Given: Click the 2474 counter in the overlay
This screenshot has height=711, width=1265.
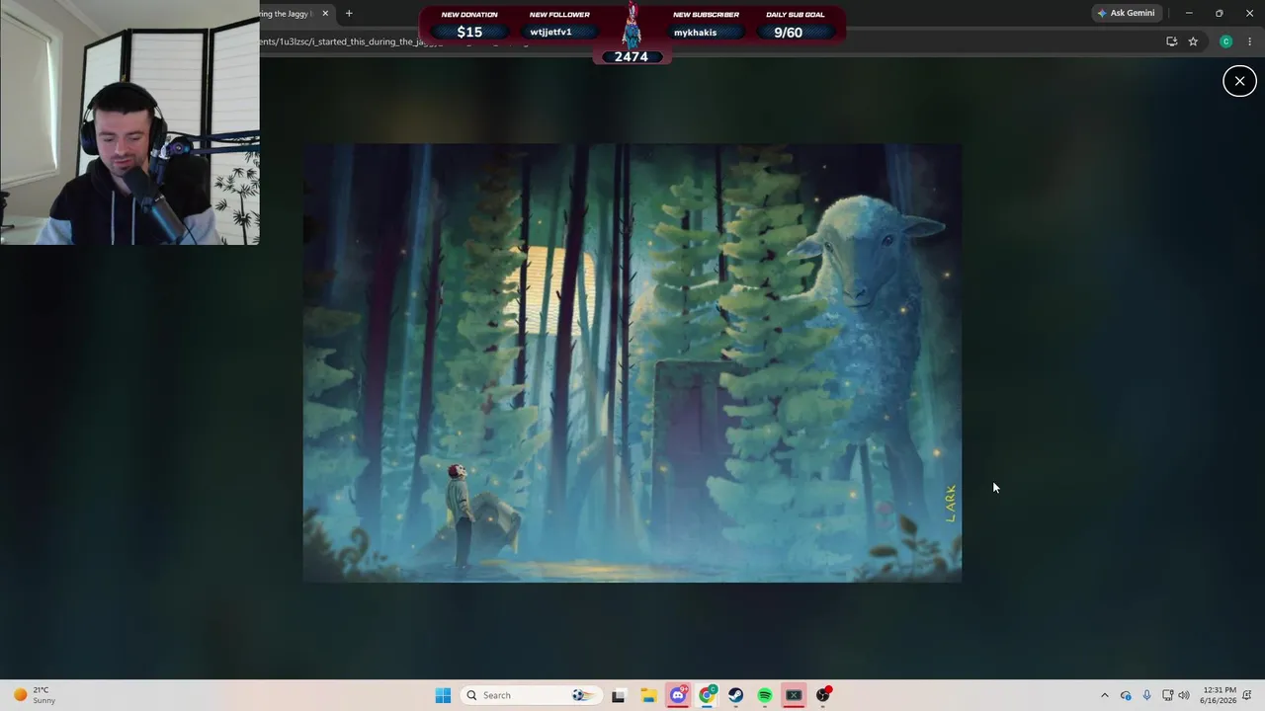Looking at the screenshot, I should (x=632, y=57).
